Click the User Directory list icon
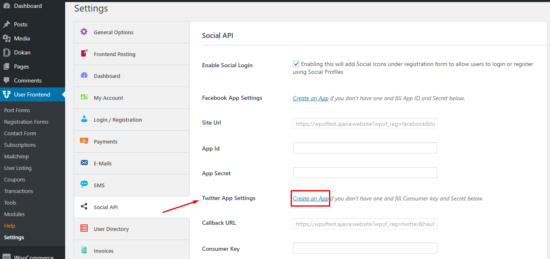The height and width of the screenshot is (259, 550). [x=84, y=228]
